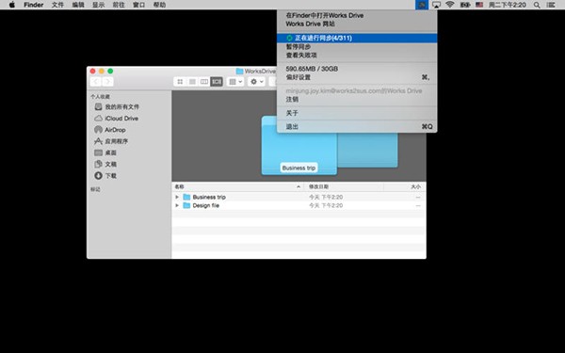Select Works Drive 网站 menu item
This screenshot has width=565, height=353.
pyautogui.click(x=357, y=24)
